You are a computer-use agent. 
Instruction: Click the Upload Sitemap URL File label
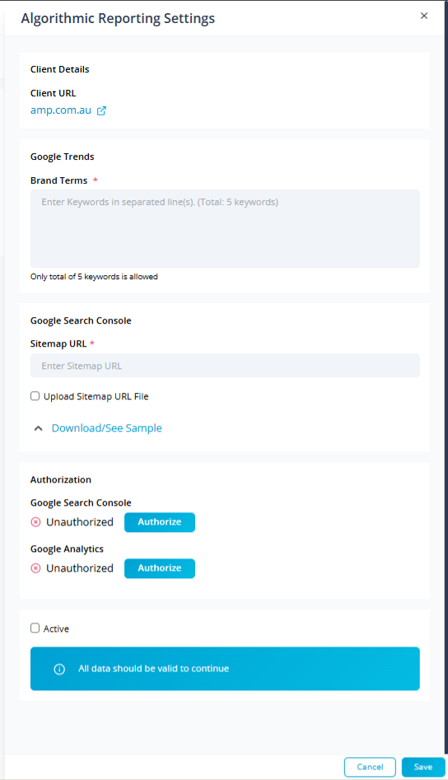[96, 396]
